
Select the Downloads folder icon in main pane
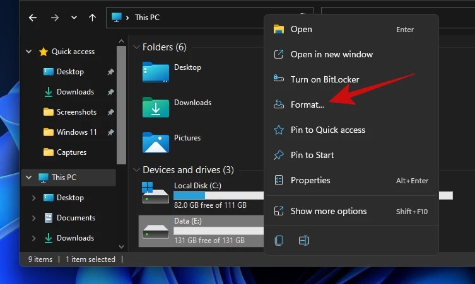156,108
